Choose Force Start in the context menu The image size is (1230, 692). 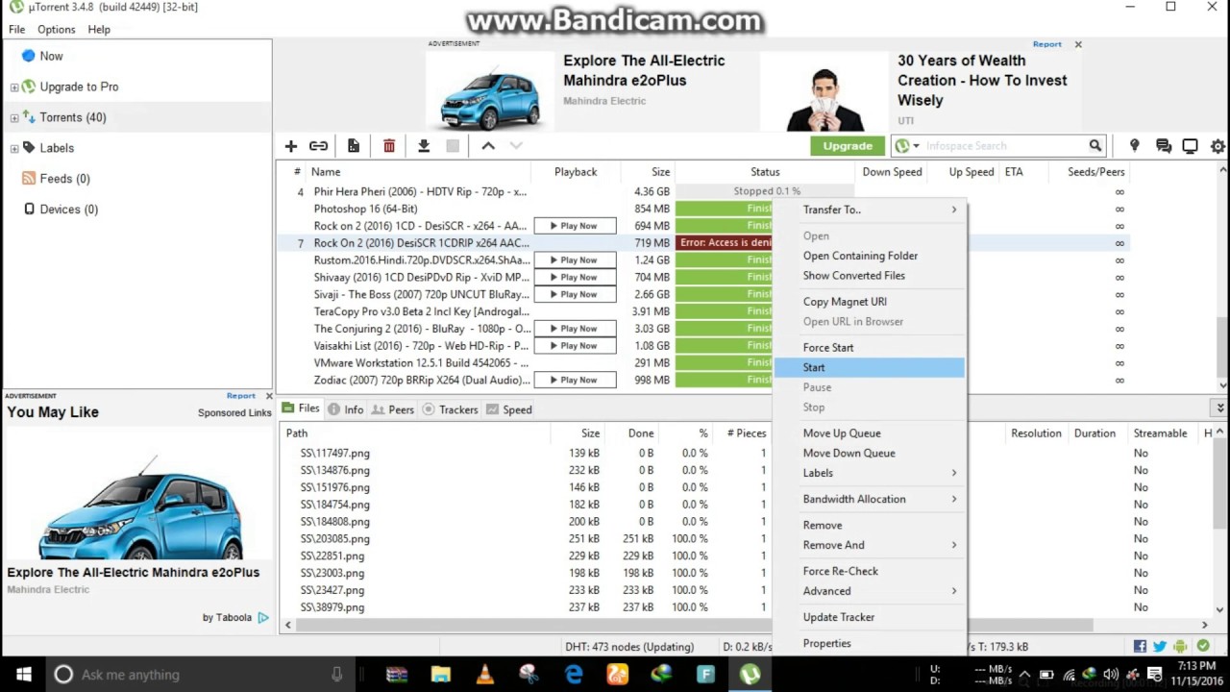coord(869,347)
